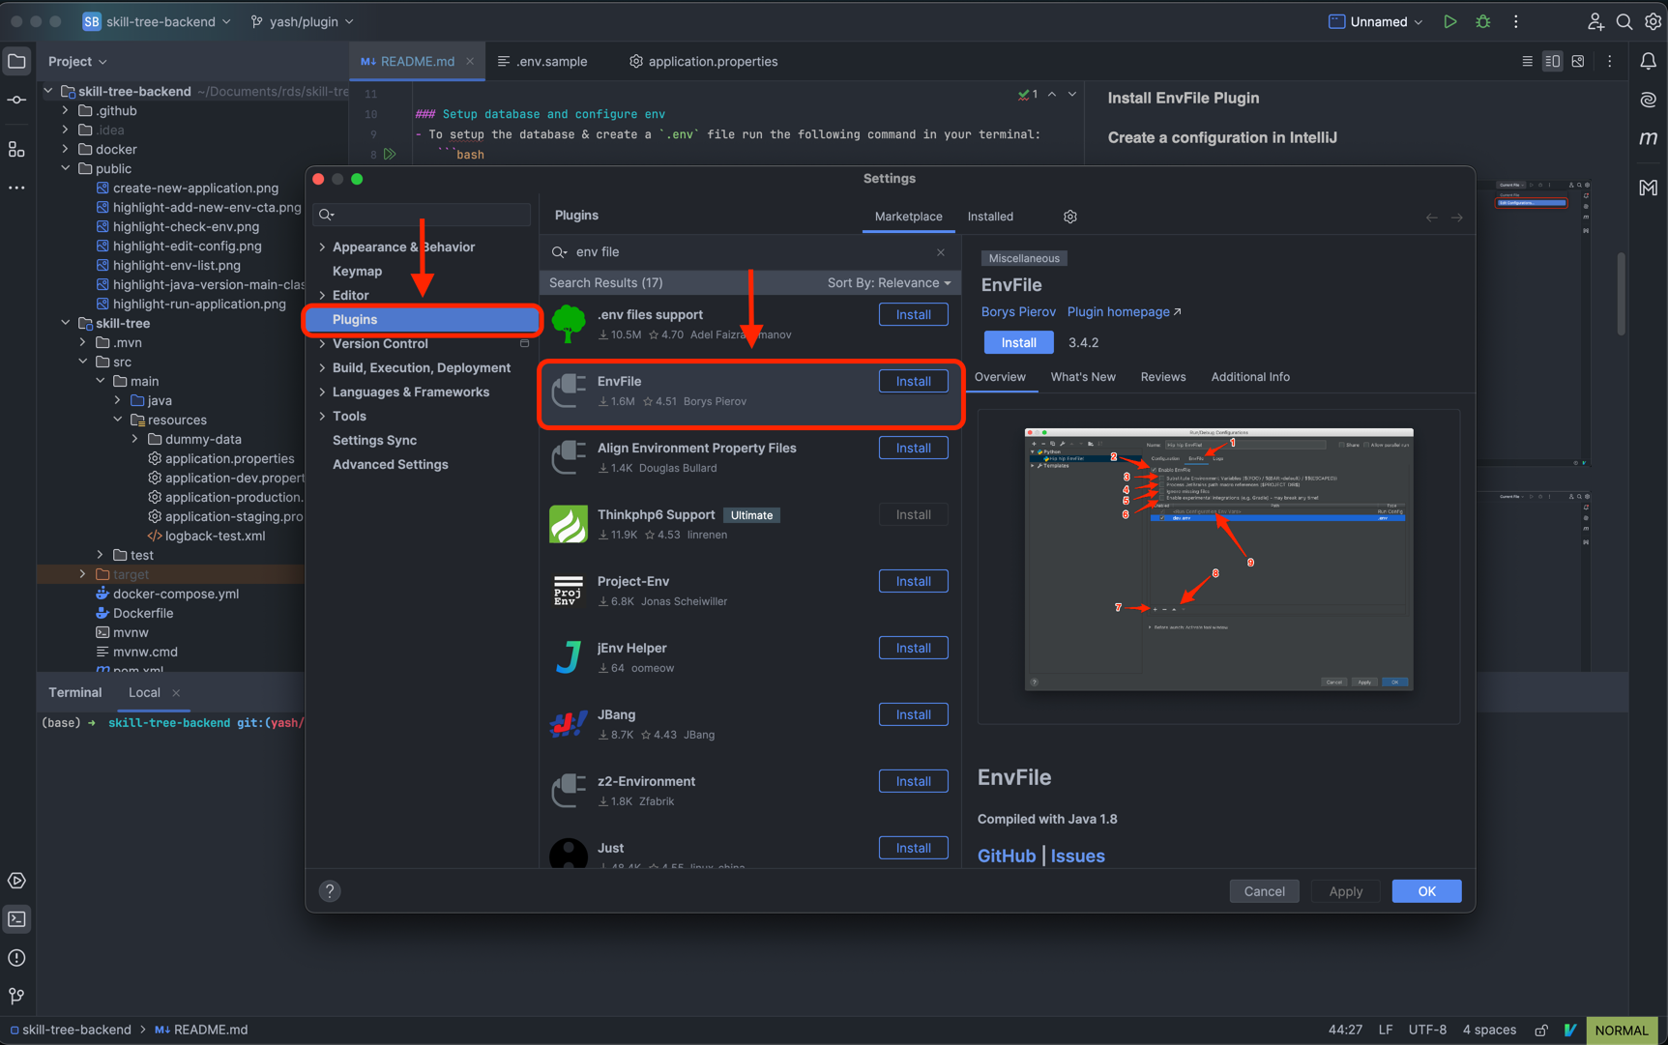Screen dimensions: 1668x1045
Task: Open the Maven tool window
Action: click(1649, 138)
